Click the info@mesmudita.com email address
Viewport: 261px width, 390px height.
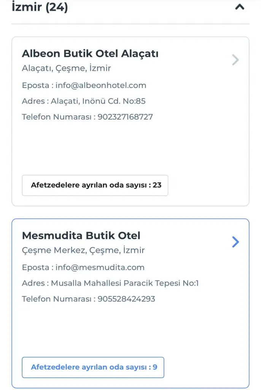[x=100, y=267]
